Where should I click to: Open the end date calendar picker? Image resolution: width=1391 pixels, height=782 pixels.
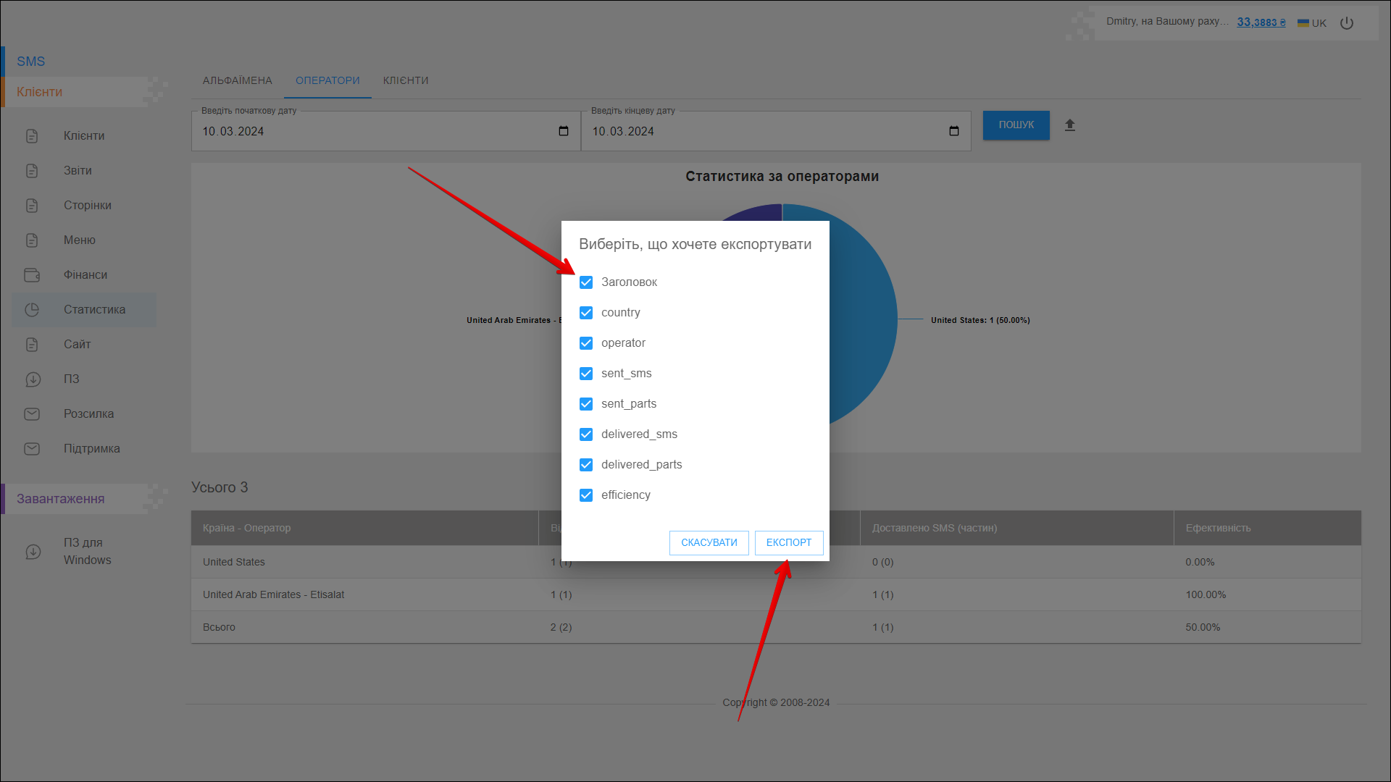[953, 131]
